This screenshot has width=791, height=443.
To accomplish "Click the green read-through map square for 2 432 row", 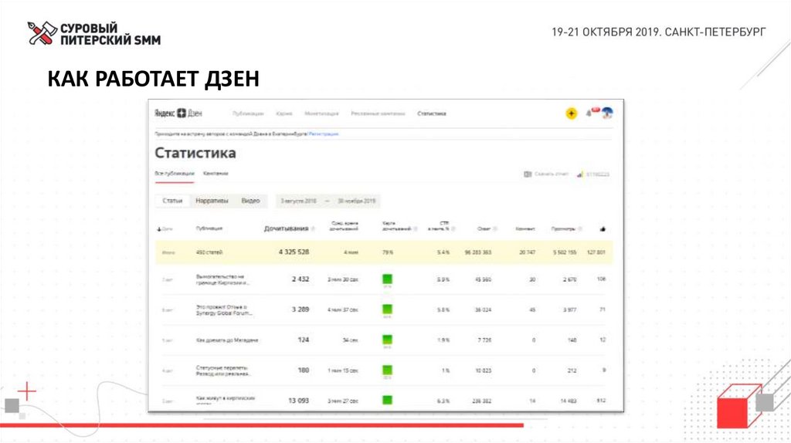I will tap(387, 279).
